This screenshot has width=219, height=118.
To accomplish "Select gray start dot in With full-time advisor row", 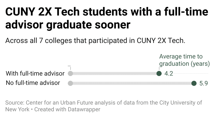I will pyautogui.click(x=70, y=73).
